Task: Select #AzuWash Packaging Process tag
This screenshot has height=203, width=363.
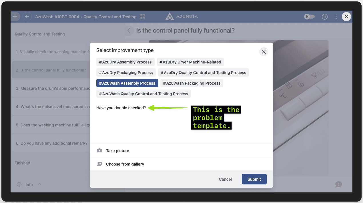Action: 192,83
